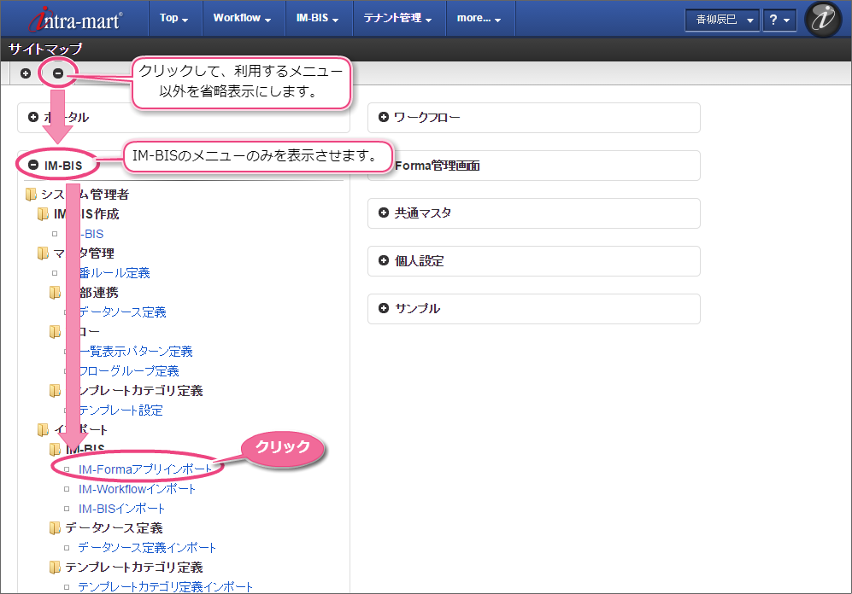Open the IM-Workflowインポート link
This screenshot has width=852, height=594.
tap(137, 489)
